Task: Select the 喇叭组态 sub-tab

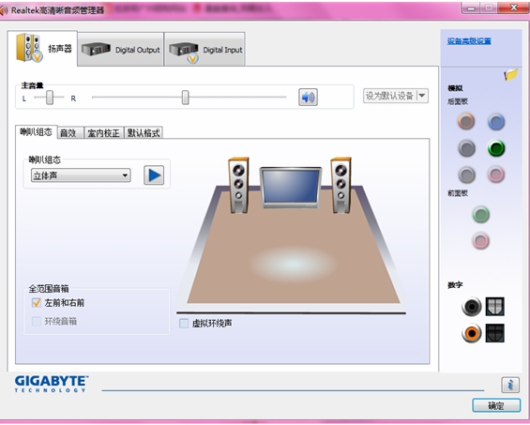Action: pos(37,132)
